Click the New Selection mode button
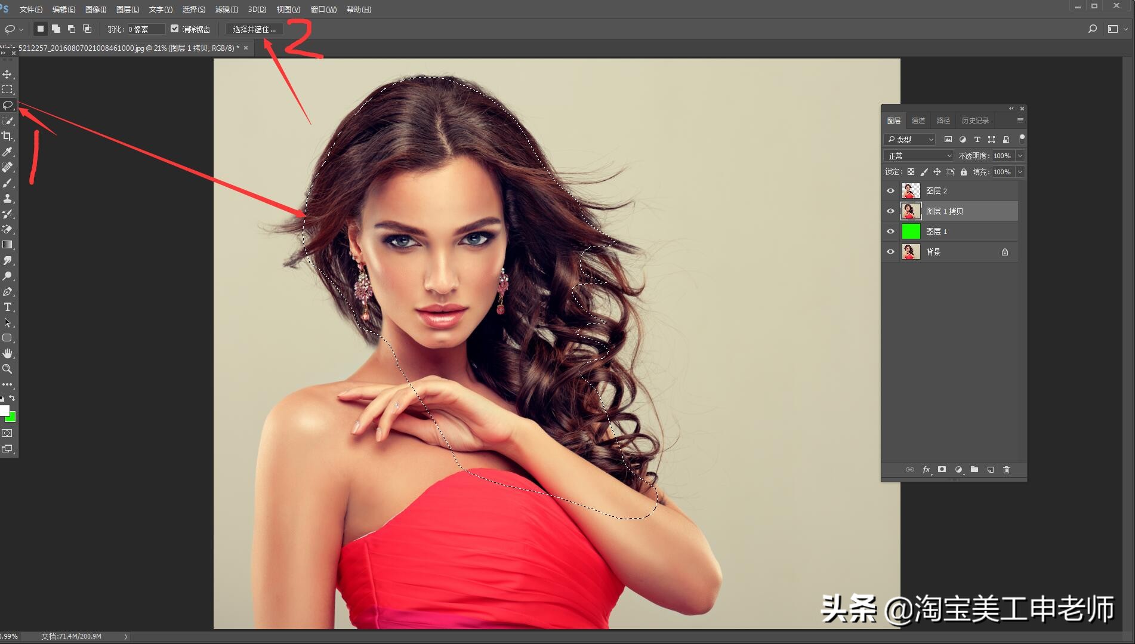The width and height of the screenshot is (1135, 644). [x=41, y=29]
